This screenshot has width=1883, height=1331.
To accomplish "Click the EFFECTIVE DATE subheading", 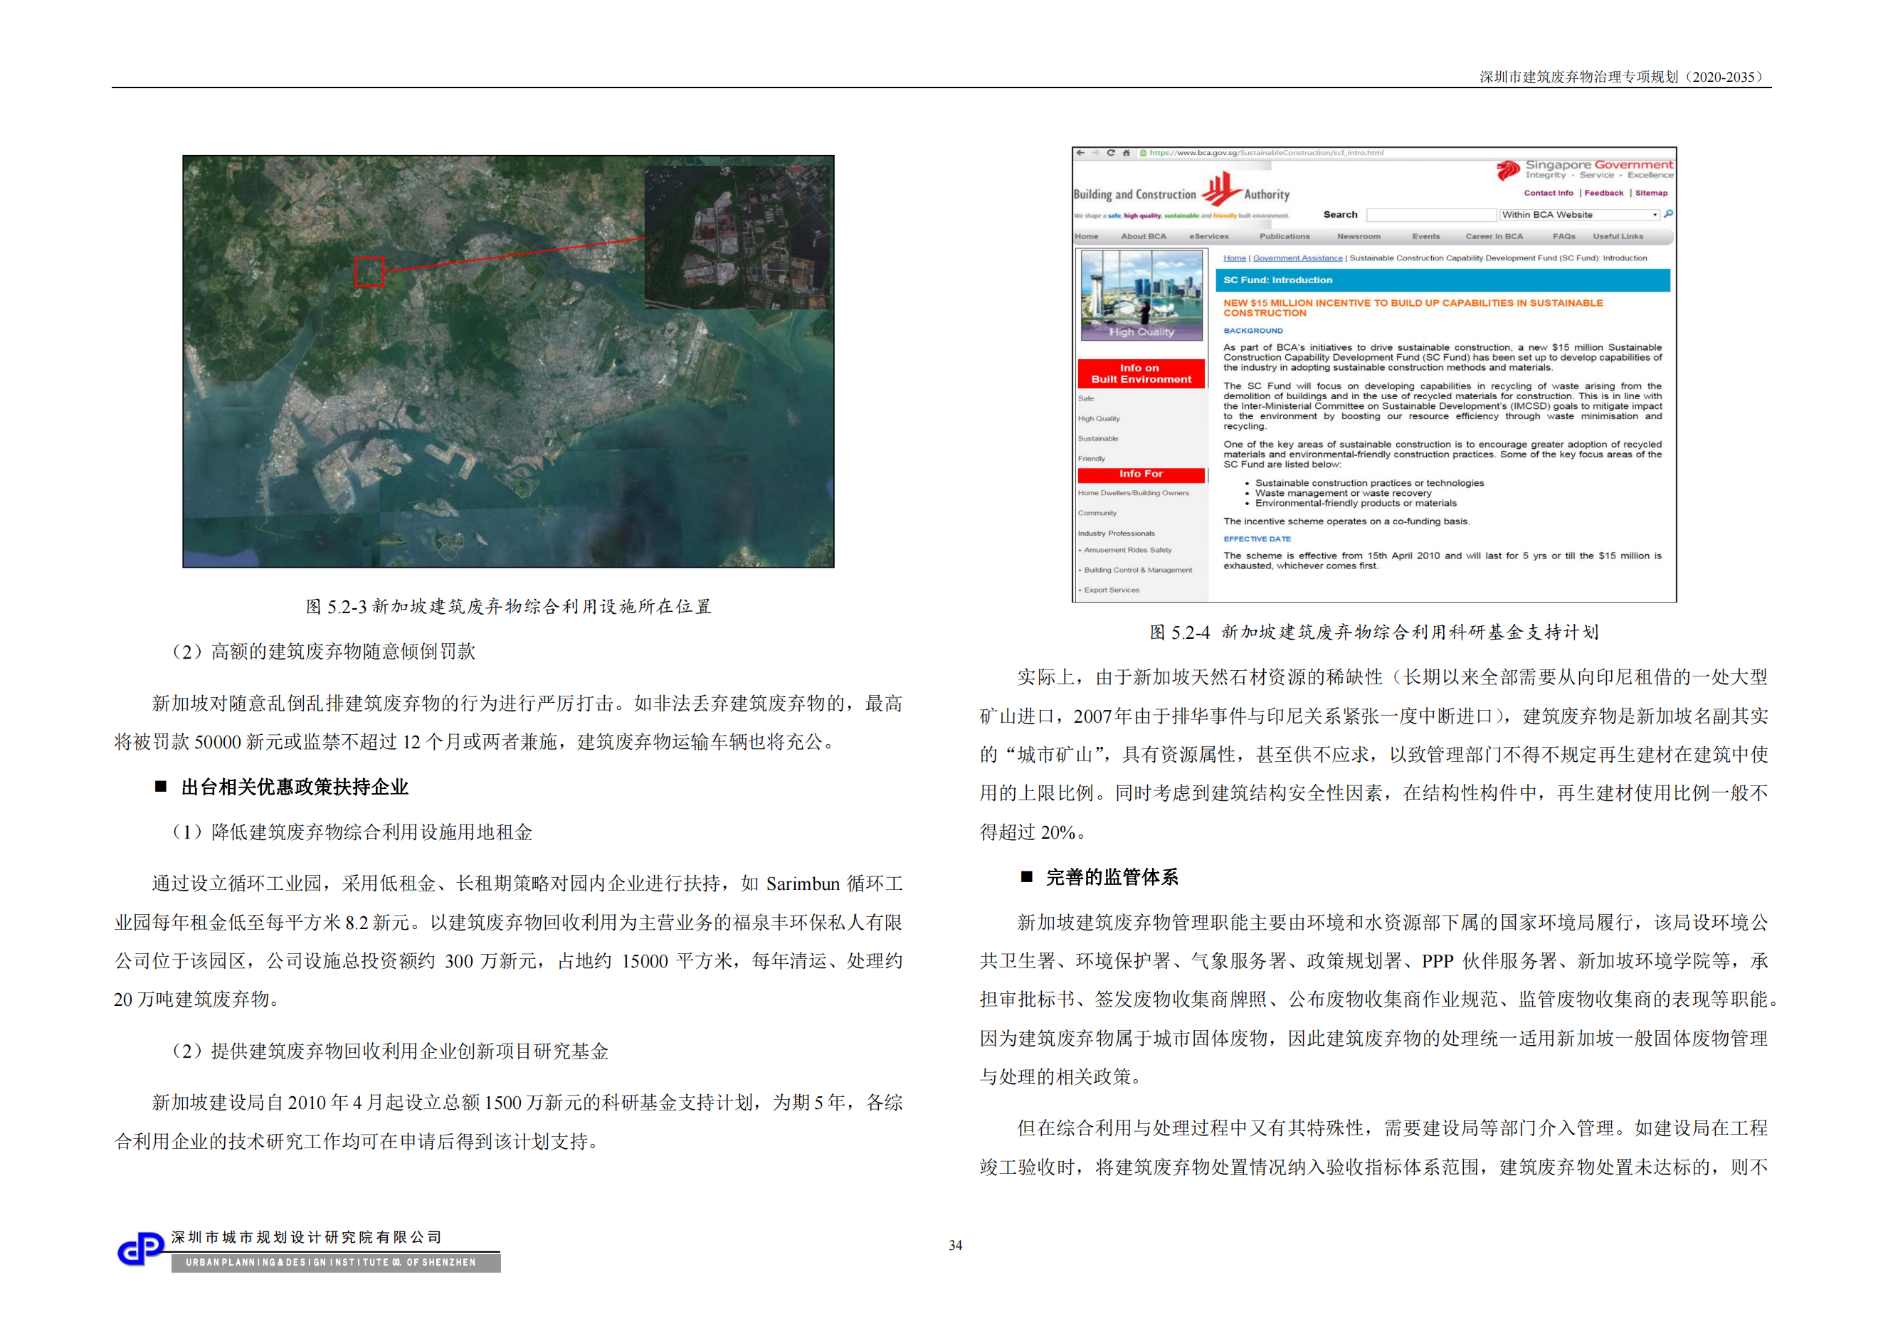I will 1257,539.
